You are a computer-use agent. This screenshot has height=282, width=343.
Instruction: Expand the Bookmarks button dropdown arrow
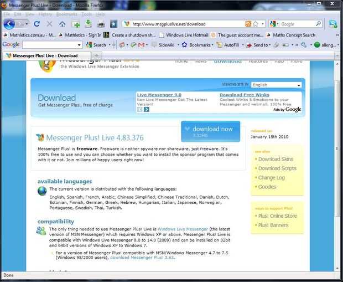pyautogui.click(x=212, y=45)
